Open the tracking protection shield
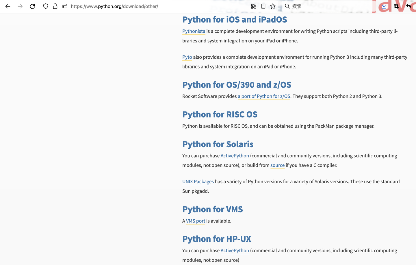Image resolution: width=416 pixels, height=265 pixels. (46, 6)
